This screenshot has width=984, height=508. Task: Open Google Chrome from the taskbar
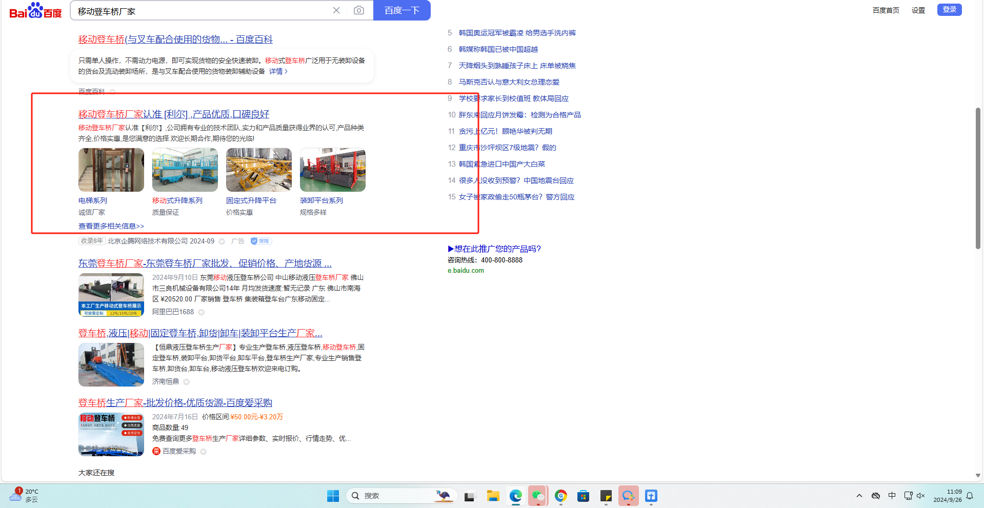pos(560,496)
